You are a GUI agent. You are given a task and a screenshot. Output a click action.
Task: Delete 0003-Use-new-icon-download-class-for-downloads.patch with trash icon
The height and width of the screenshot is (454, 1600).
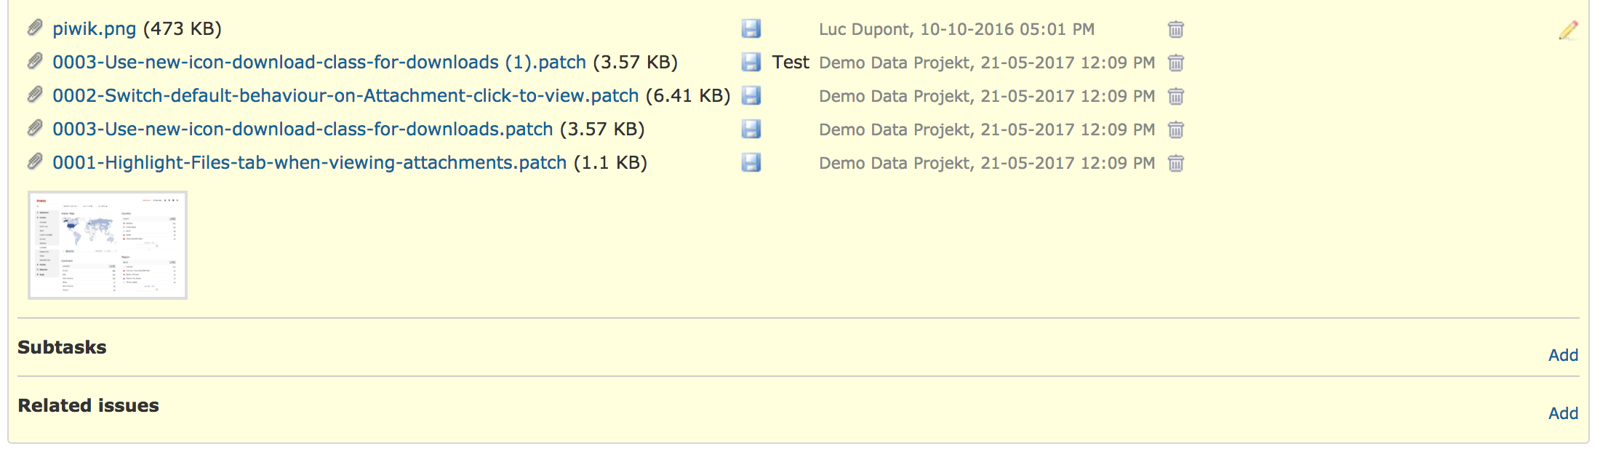click(x=1176, y=130)
